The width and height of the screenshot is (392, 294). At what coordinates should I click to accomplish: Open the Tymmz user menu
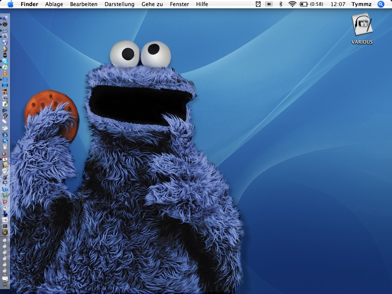pyautogui.click(x=361, y=4)
